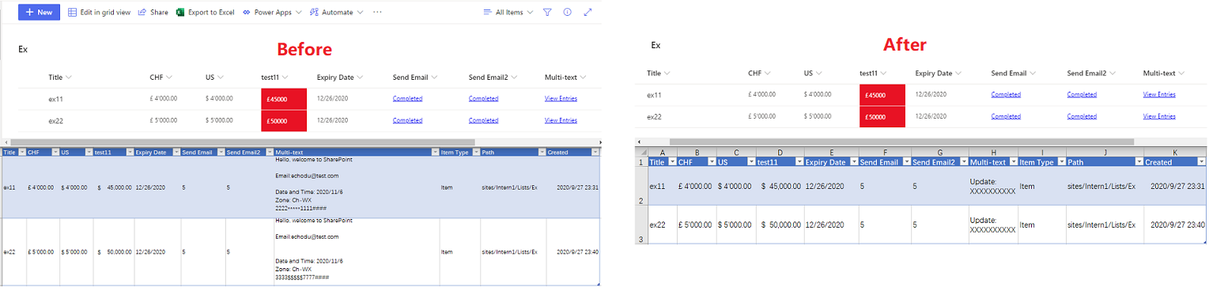
Task: Open Send Email filter arrow in Before Excel table
Action: tap(221, 152)
